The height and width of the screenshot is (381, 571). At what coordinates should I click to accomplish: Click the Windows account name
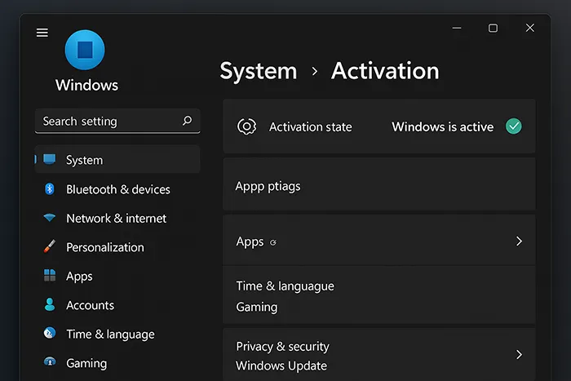(86, 85)
